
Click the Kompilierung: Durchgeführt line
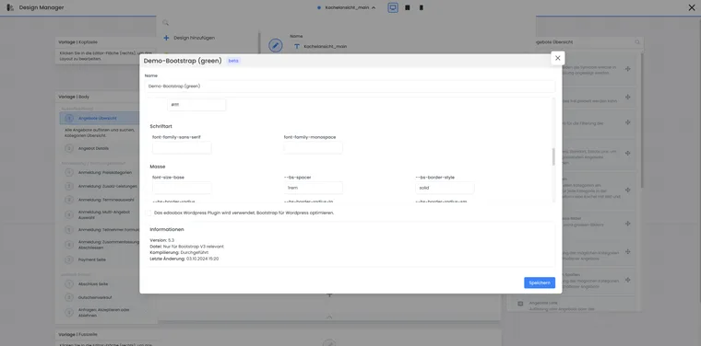[179, 252]
